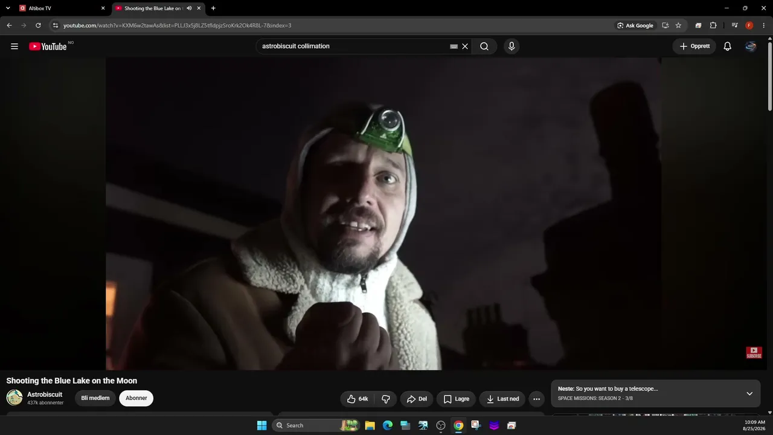
Task: Open the extensions puzzle-piece menu
Action: point(713,25)
